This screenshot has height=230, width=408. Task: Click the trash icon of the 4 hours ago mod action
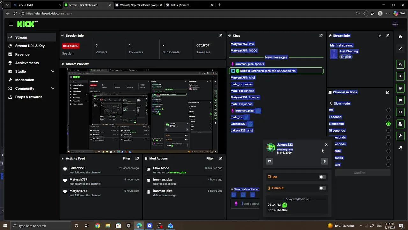pyautogui.click(x=149, y=181)
